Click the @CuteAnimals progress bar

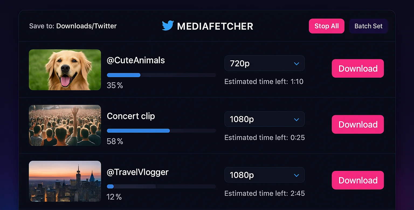(161, 75)
